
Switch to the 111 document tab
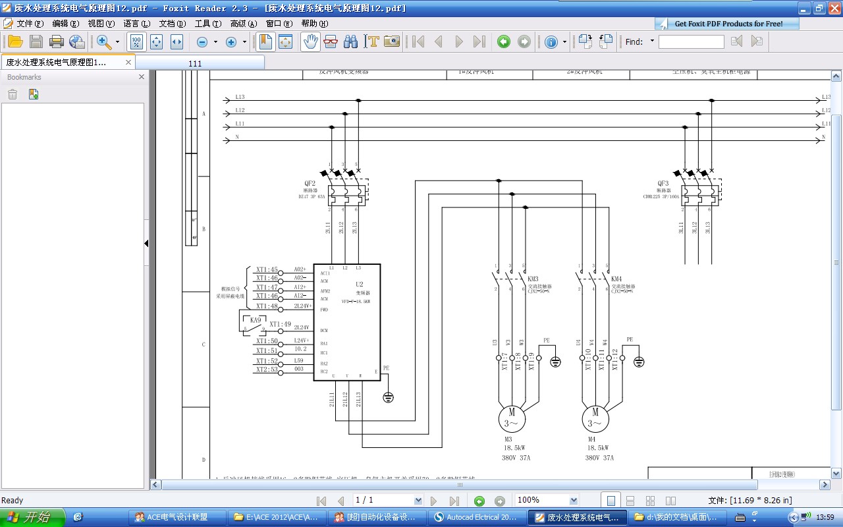coord(195,63)
